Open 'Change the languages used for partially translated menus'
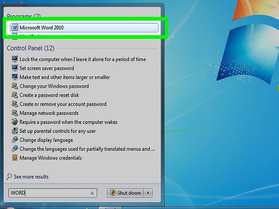279x209 pixels. [x=87, y=149]
